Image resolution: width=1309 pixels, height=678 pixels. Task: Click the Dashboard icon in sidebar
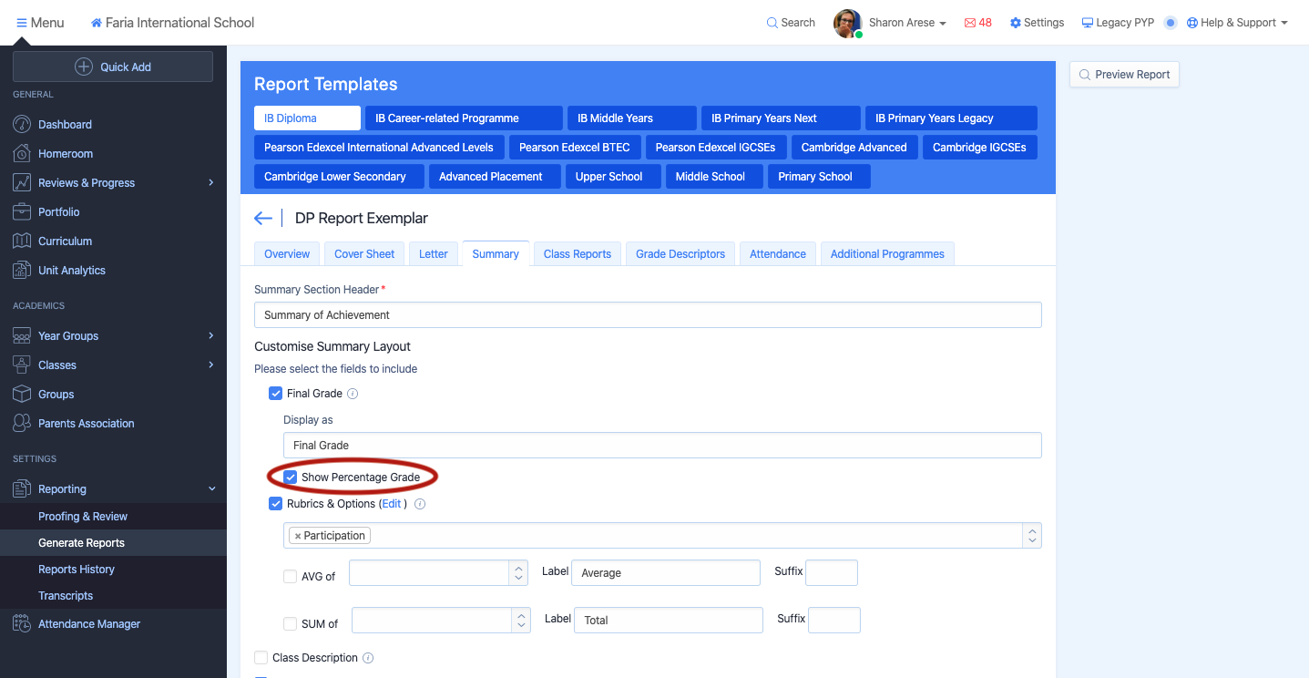pyautogui.click(x=22, y=124)
